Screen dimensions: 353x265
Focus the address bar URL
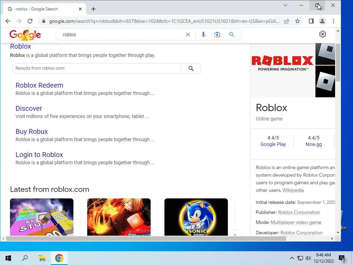coord(164,21)
